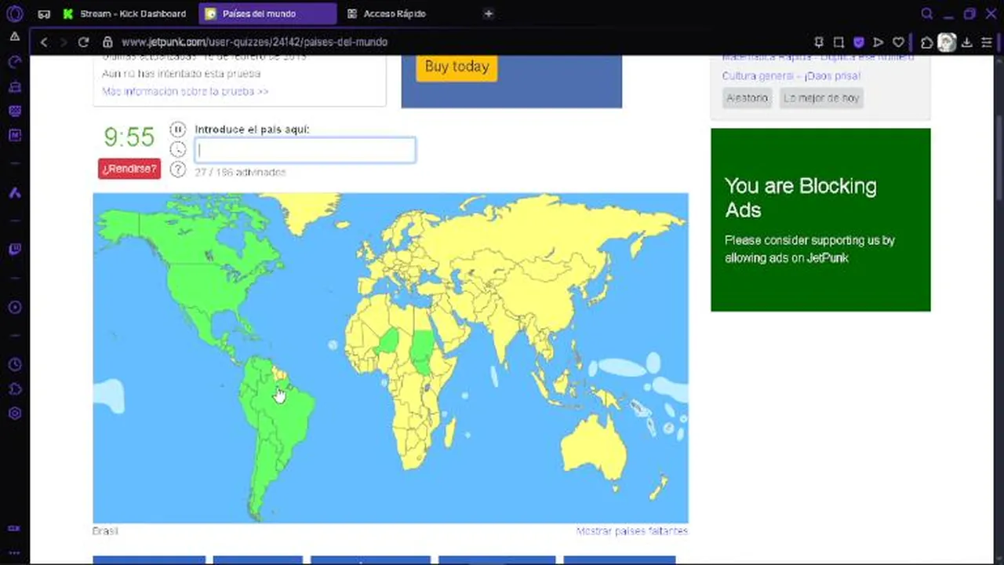This screenshot has height=565, width=1004.
Task: Open Extensions cube icon in sidebar
Action: (x=15, y=389)
